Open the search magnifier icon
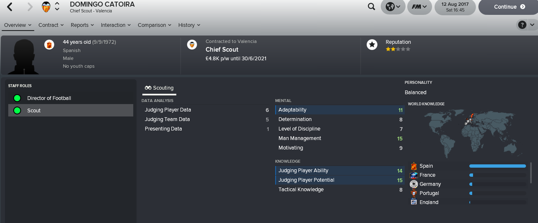 click(x=372, y=7)
